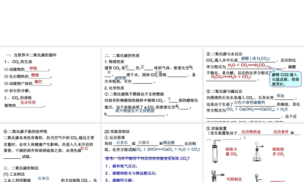Click the red label 制取少量 CO2

tap(231, 152)
